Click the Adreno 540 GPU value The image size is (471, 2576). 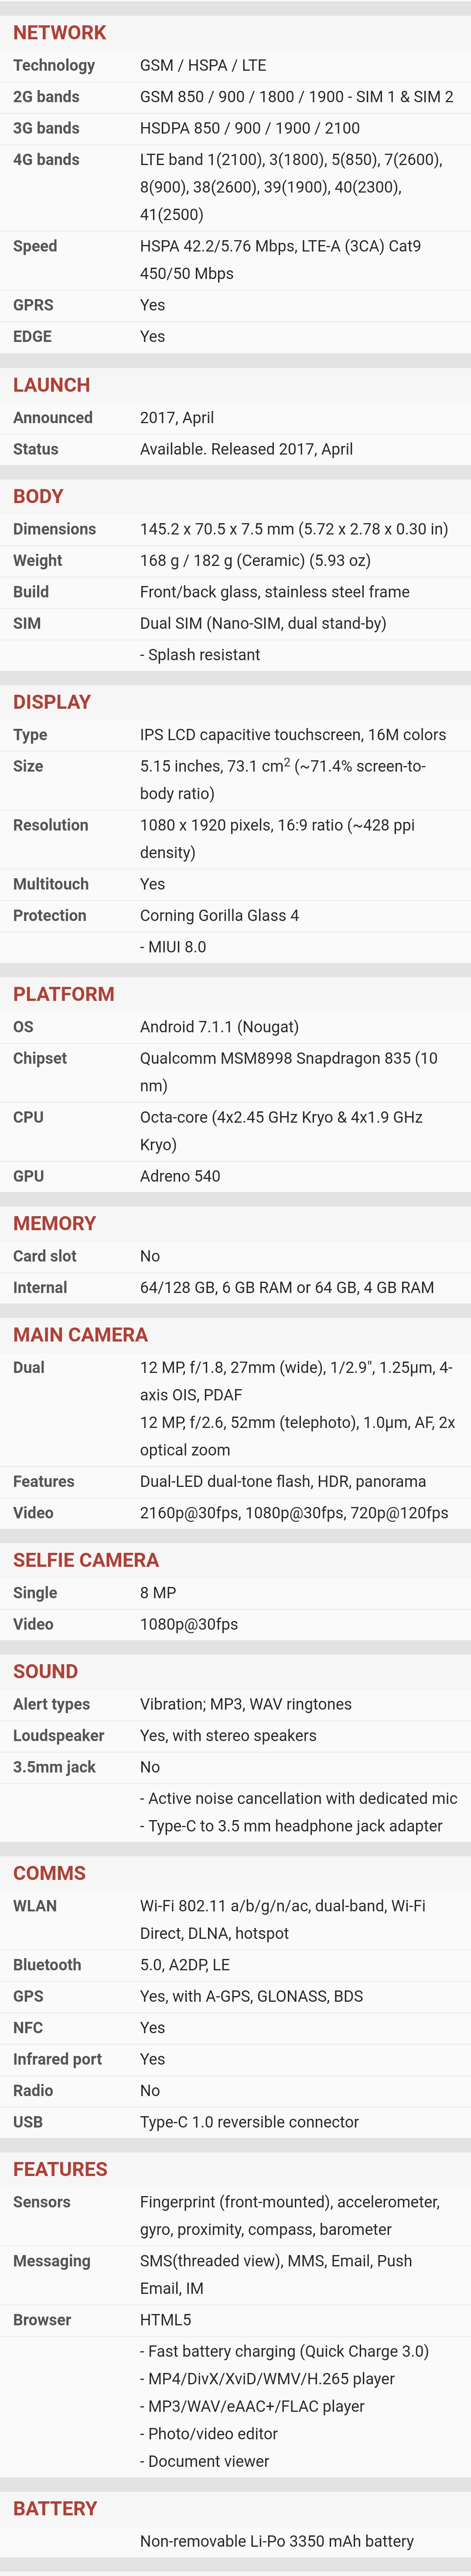(x=180, y=1176)
